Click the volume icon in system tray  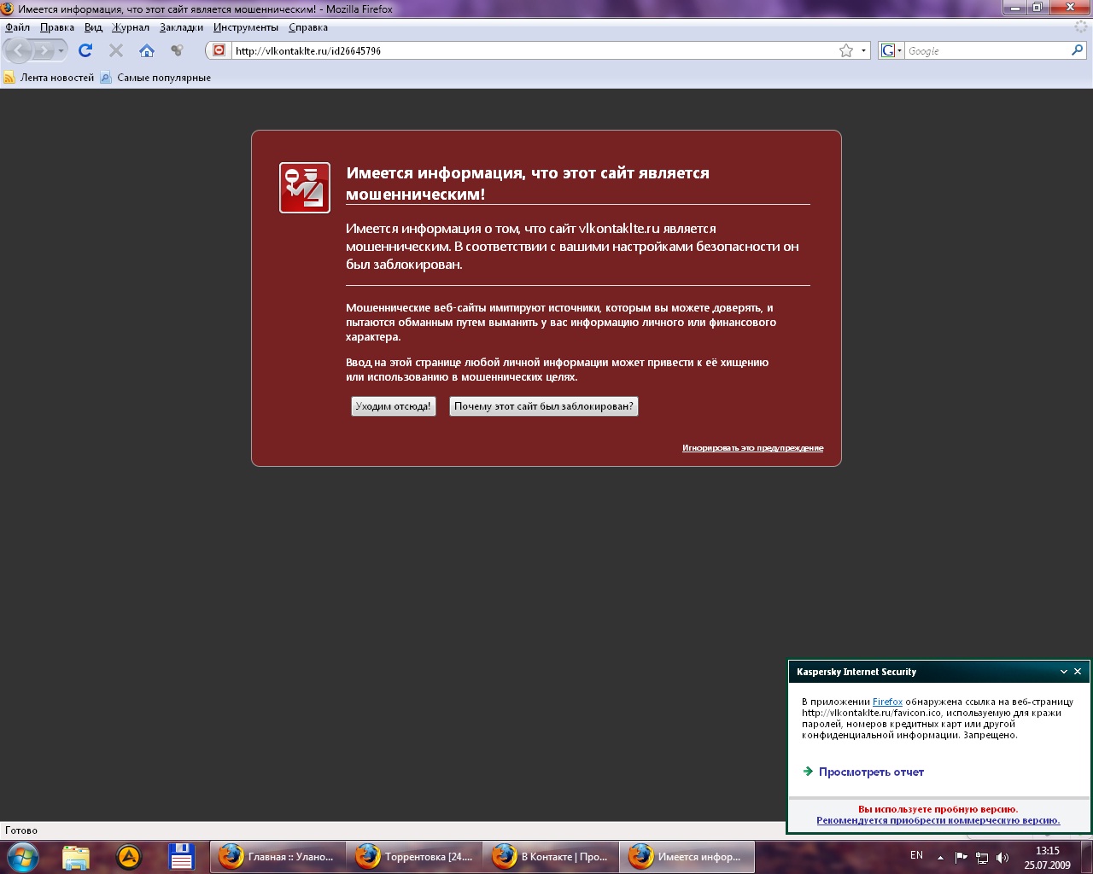(x=1002, y=857)
